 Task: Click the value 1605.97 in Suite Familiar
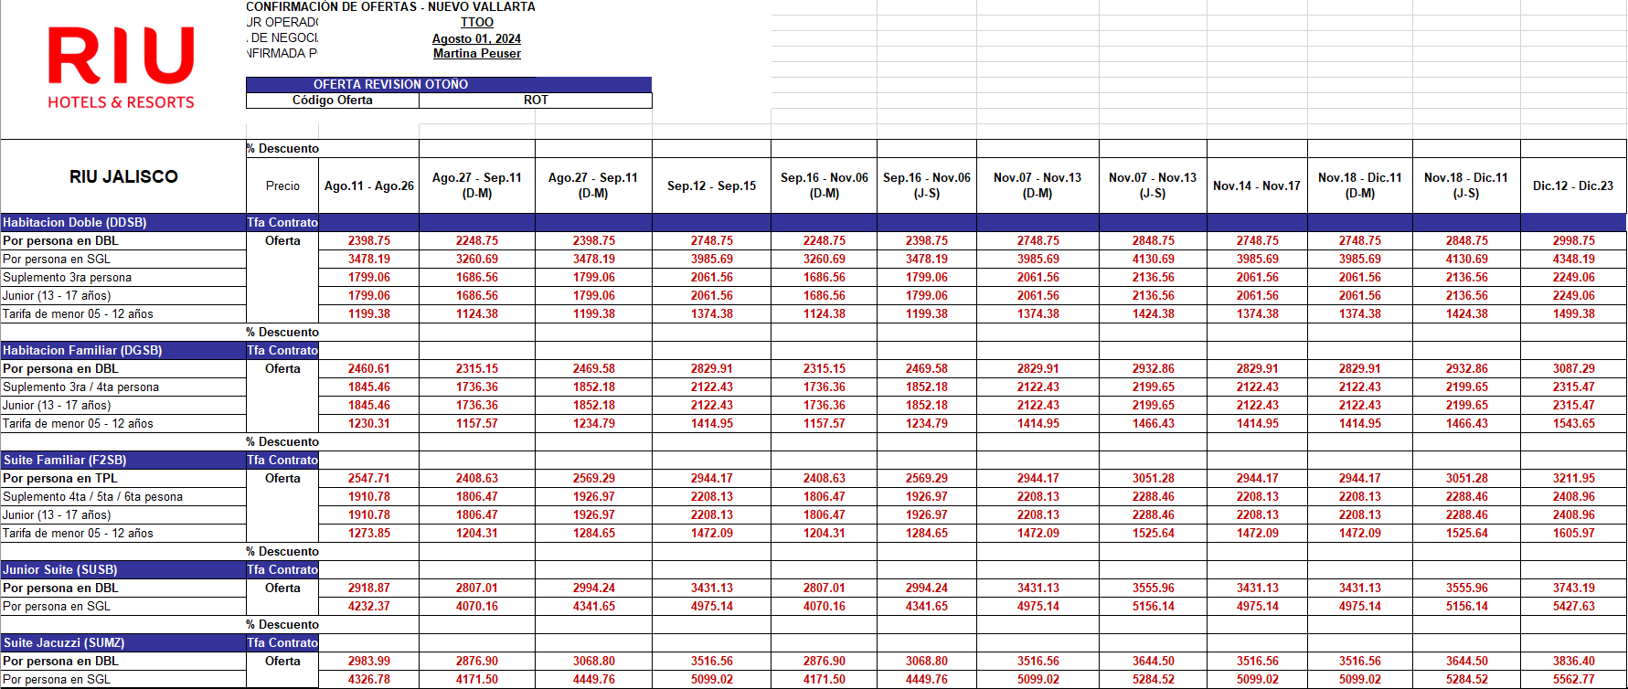click(x=1573, y=533)
